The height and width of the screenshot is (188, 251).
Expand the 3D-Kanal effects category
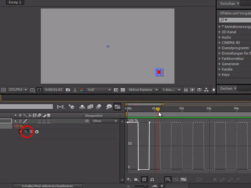pyautogui.click(x=220, y=32)
